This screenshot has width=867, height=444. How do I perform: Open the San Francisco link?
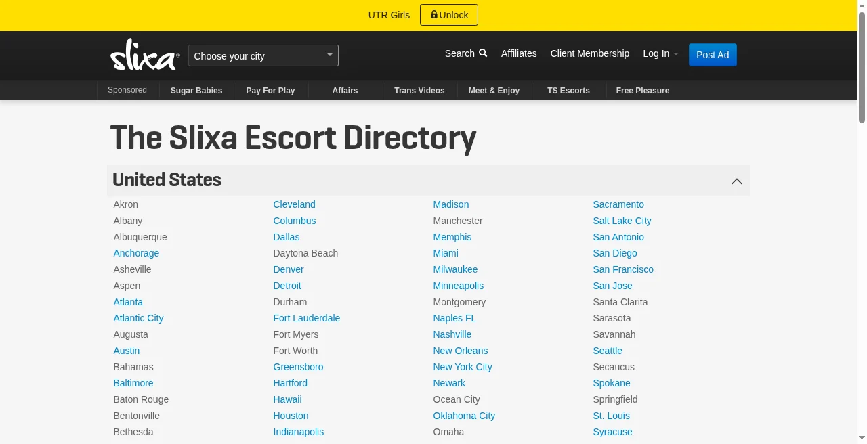pyautogui.click(x=623, y=269)
